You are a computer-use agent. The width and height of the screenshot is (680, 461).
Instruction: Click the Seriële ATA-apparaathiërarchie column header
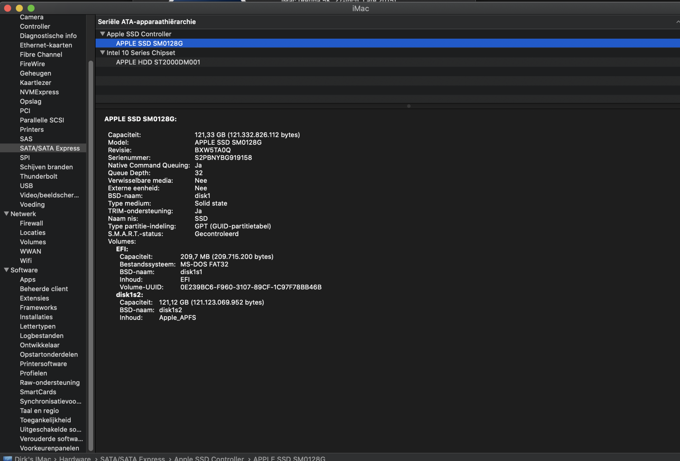(x=147, y=22)
